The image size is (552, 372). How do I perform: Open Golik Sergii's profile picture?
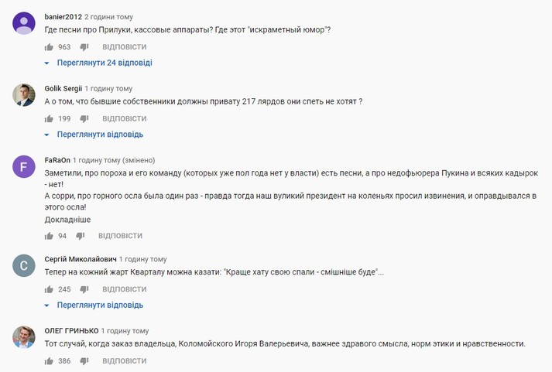[x=24, y=94]
